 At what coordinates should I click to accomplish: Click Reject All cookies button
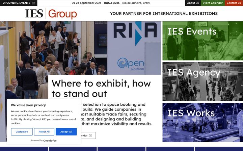pos(44,132)
